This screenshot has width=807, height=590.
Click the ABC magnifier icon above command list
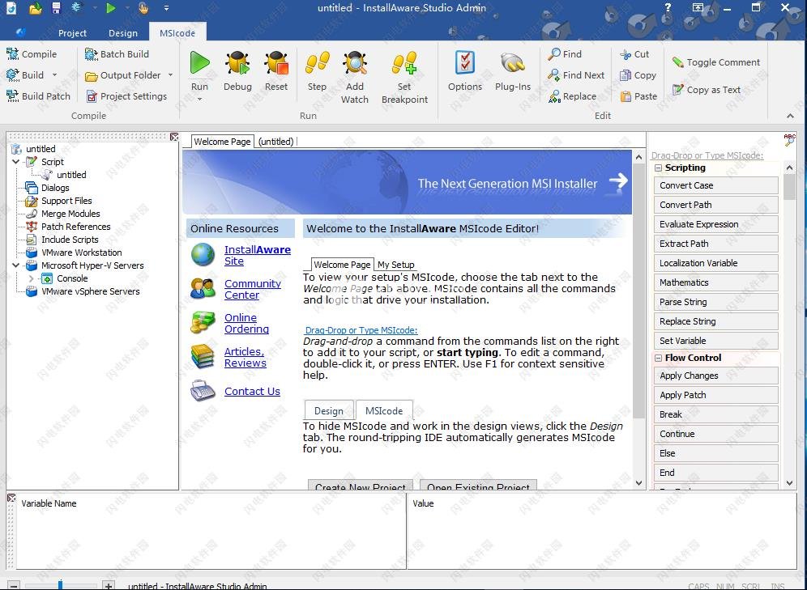(789, 140)
